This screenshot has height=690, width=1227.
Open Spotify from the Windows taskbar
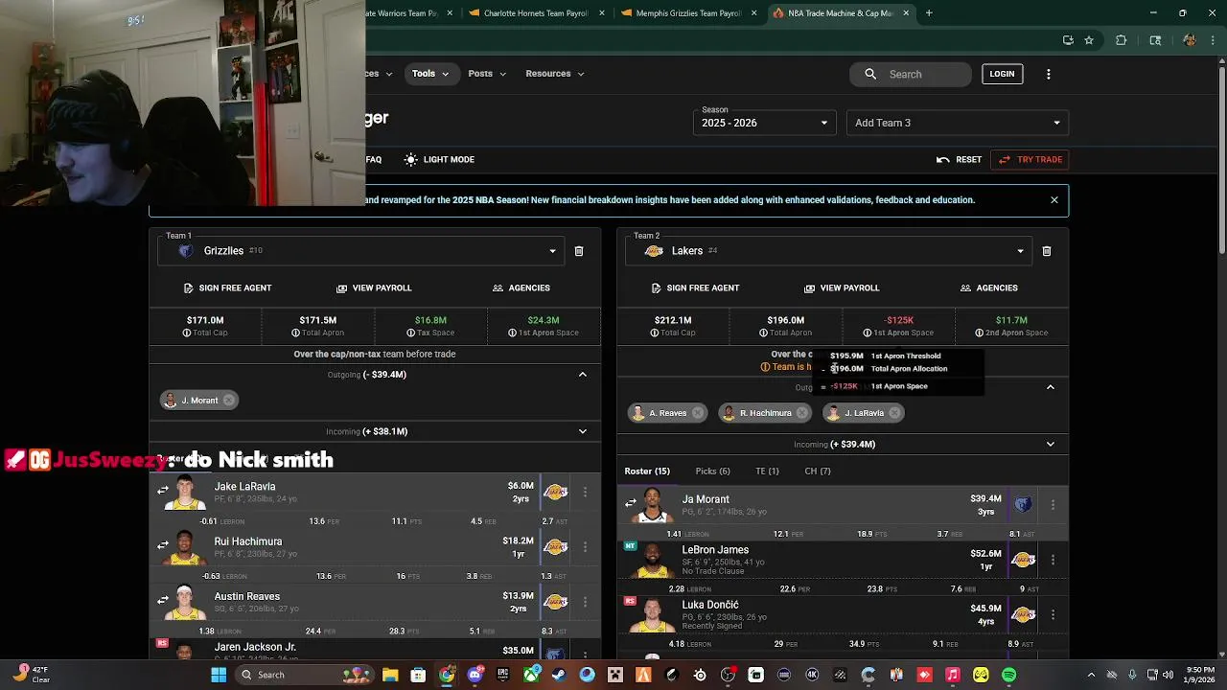[1008, 675]
